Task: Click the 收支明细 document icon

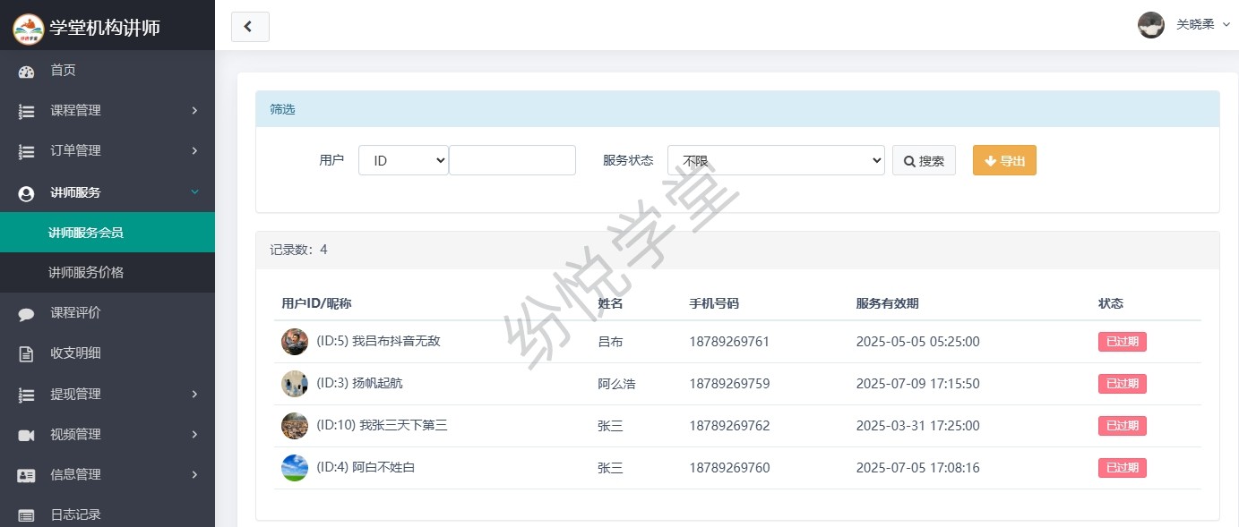Action: click(x=26, y=353)
